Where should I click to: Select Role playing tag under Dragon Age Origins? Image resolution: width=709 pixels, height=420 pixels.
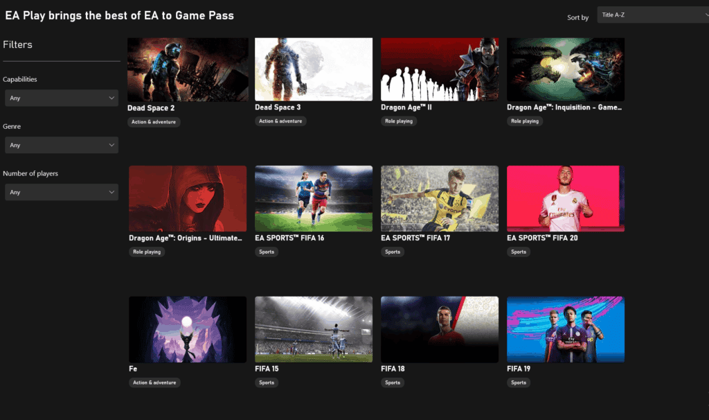(x=147, y=252)
